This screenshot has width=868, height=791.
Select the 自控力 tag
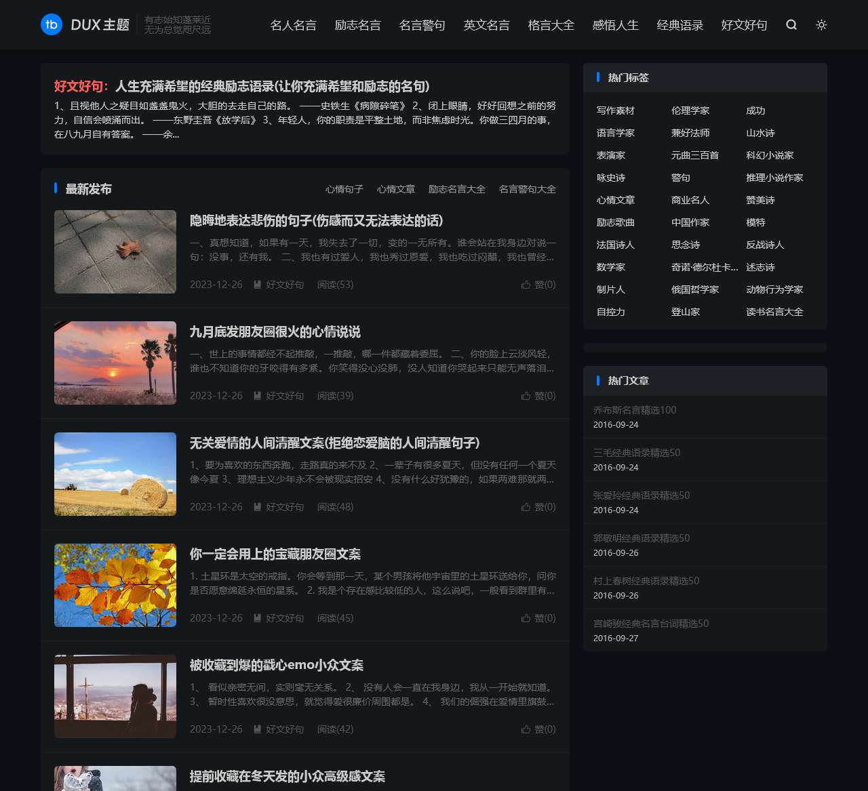611,312
